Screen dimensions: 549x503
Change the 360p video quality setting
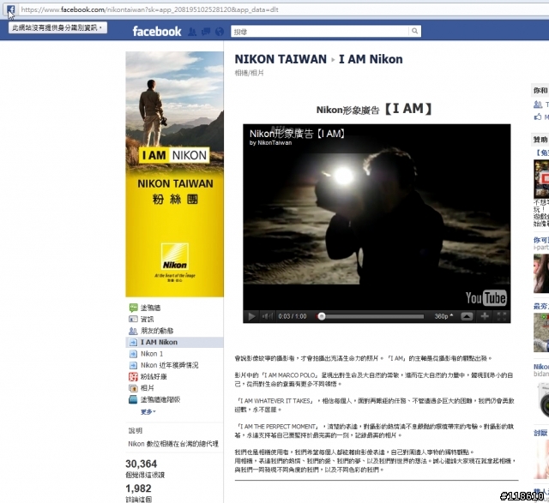[x=443, y=316]
